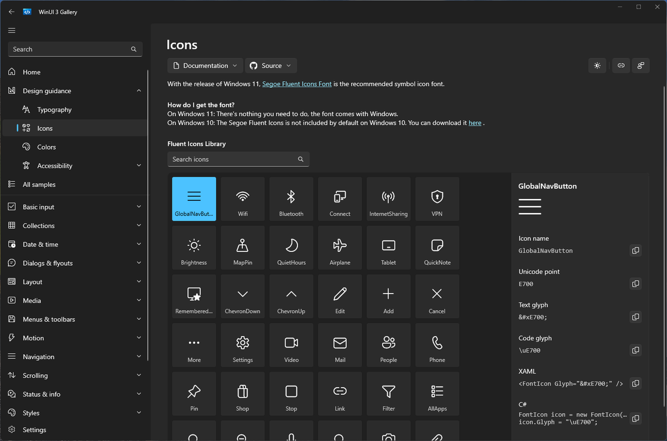Screen dimensions: 667x441
Task: Select the More icon tile
Action: (194, 345)
